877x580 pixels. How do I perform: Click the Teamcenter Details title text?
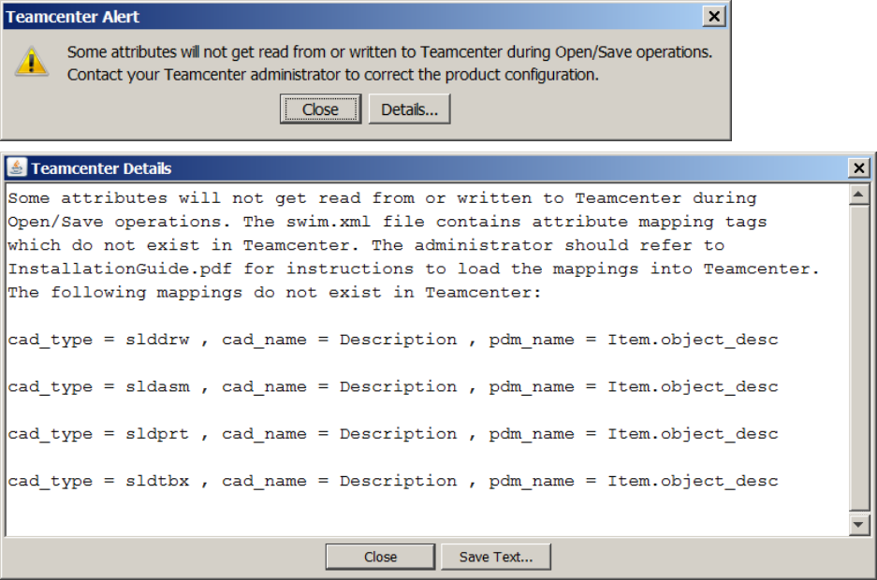click(x=101, y=168)
